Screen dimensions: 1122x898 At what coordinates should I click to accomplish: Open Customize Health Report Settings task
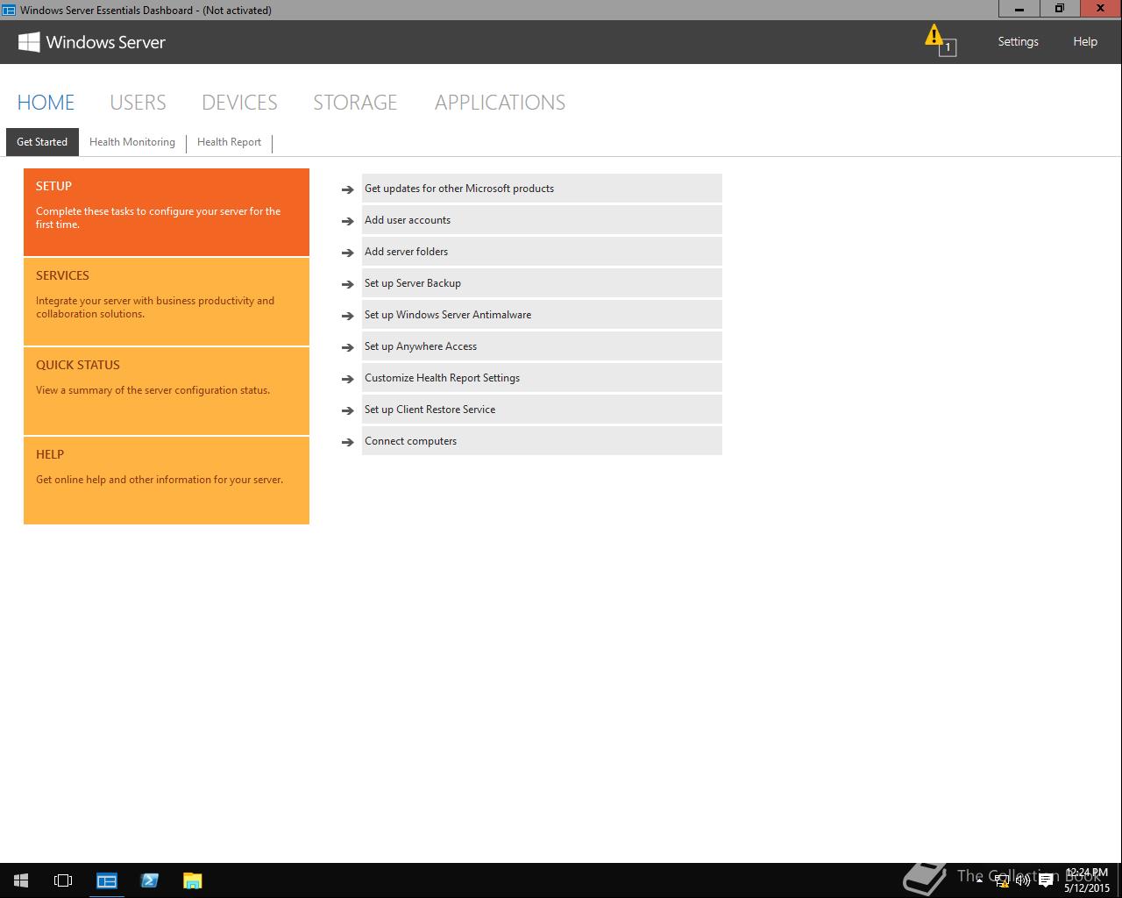coord(542,378)
